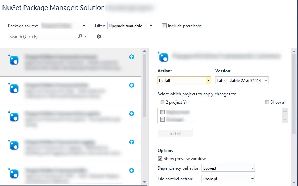Click upgrade arrow on first package row
This screenshot has height=186, width=298.
[x=131, y=57]
